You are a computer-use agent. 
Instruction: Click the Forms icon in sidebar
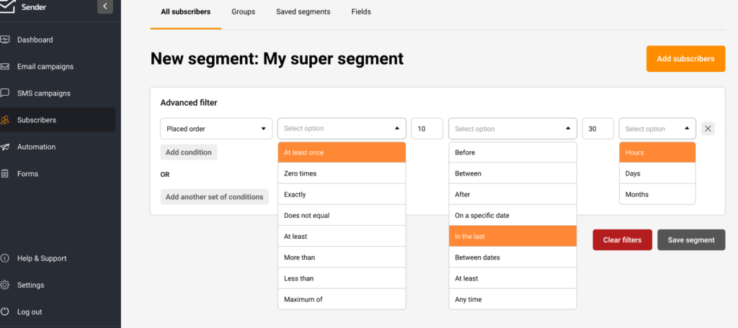(4, 173)
